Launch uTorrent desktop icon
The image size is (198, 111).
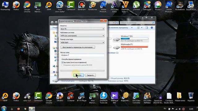pyautogui.click(x=136, y=6)
